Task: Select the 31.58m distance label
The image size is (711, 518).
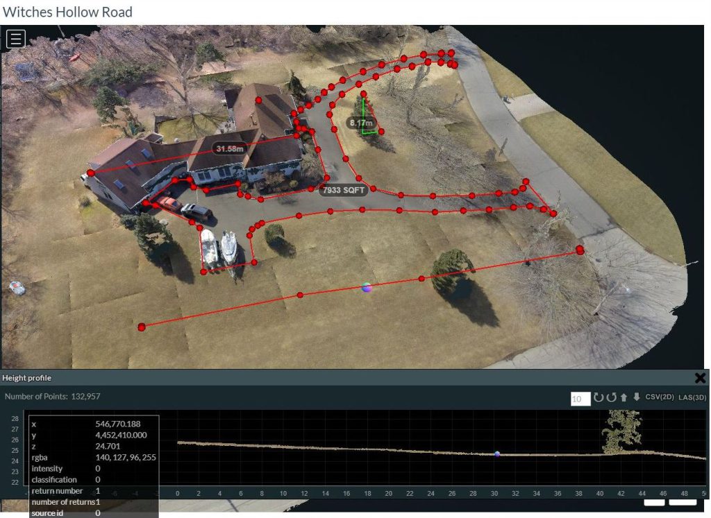Action: click(230, 149)
